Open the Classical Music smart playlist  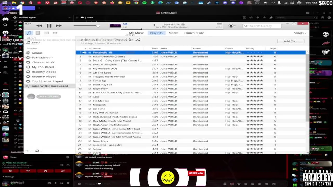pos(43,62)
